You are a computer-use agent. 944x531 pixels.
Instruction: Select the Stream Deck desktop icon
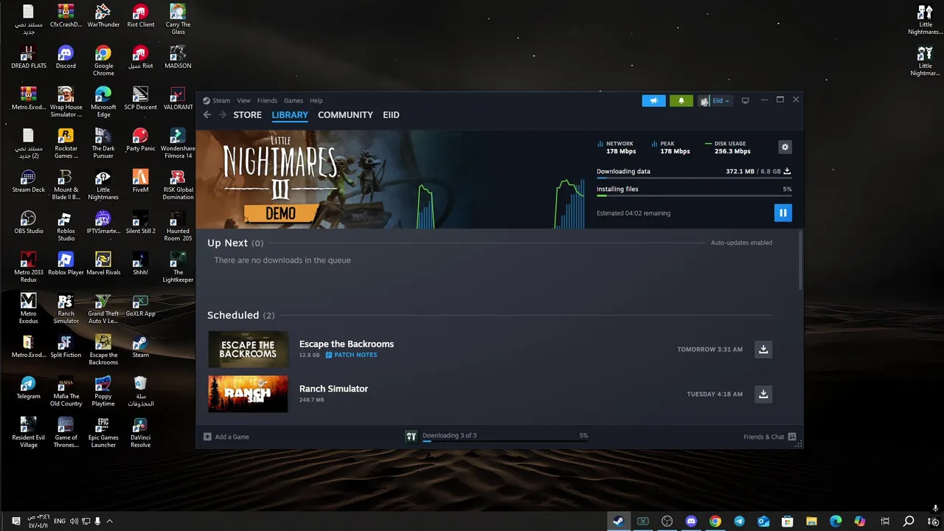tap(28, 181)
